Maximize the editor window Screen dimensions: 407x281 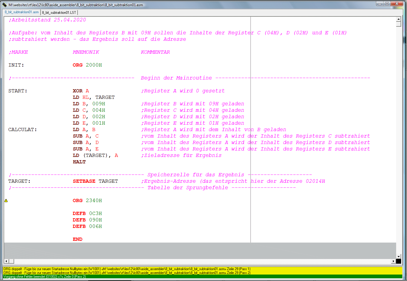pyautogui.click(x=387, y=4)
